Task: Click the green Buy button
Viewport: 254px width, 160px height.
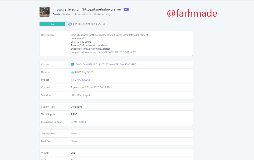Action: point(52,24)
